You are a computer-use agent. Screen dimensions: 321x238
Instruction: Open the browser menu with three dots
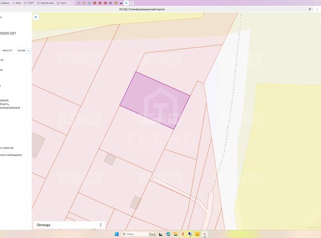(318, 9)
